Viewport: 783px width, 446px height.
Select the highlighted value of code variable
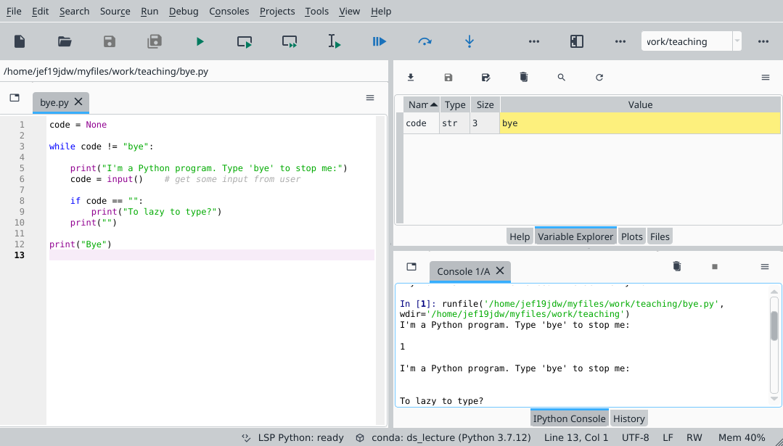pos(640,123)
